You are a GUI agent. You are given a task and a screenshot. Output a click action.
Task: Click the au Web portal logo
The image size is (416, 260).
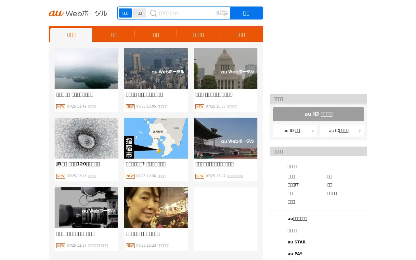pyautogui.click(x=78, y=13)
